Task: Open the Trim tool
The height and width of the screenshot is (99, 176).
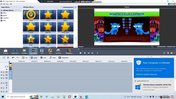Action: [25, 58]
